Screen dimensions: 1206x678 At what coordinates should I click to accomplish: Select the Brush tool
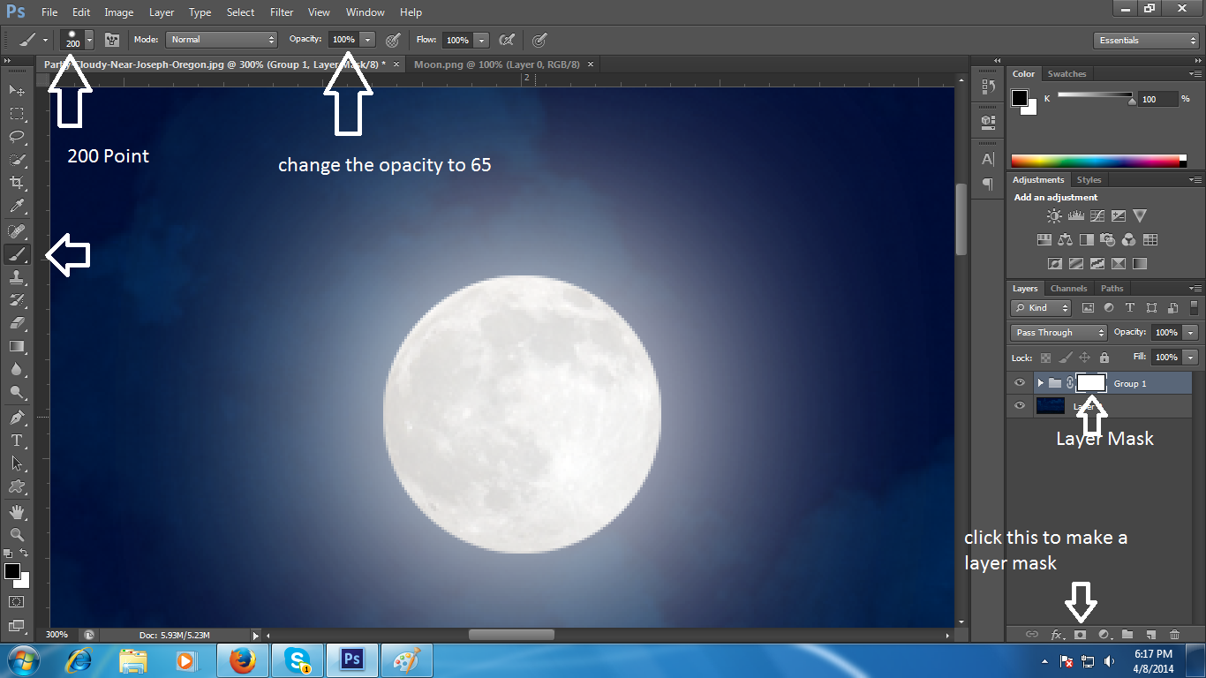point(16,254)
